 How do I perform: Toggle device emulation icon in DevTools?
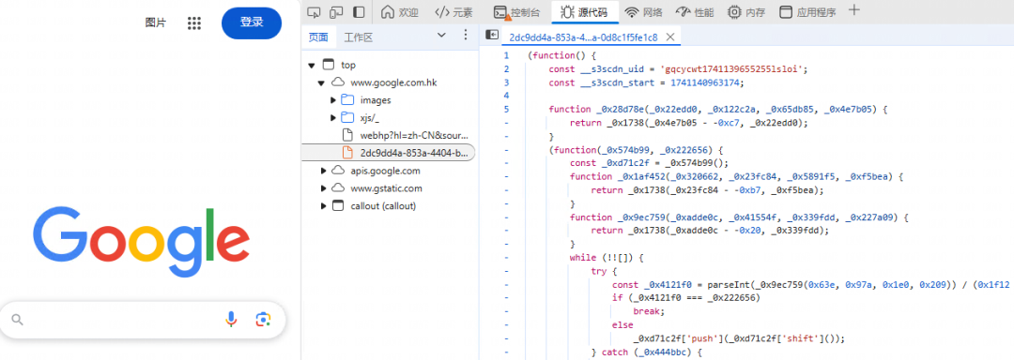(x=335, y=11)
